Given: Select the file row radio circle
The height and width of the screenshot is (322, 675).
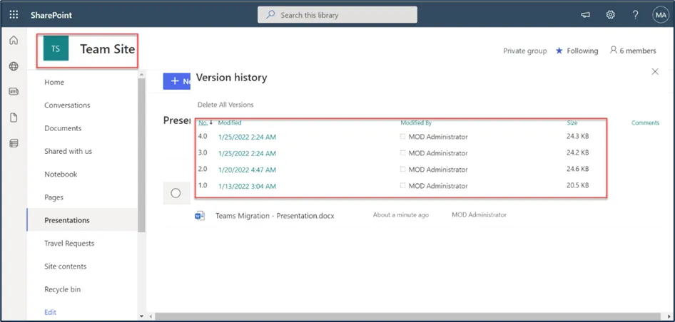Looking at the screenshot, I should (176, 193).
